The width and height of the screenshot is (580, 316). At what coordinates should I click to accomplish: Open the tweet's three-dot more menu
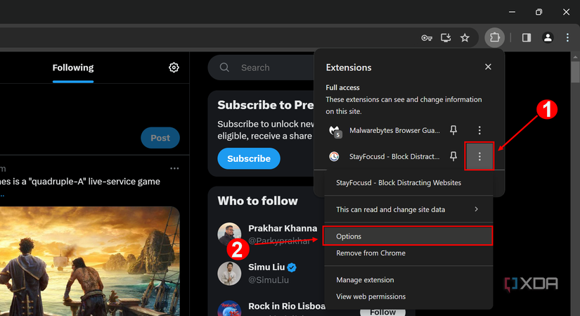(x=174, y=168)
